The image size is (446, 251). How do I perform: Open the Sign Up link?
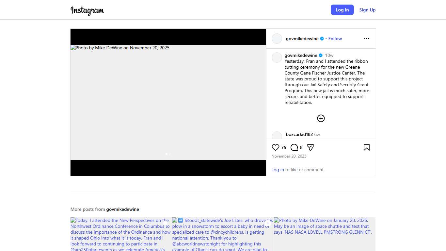tap(367, 10)
